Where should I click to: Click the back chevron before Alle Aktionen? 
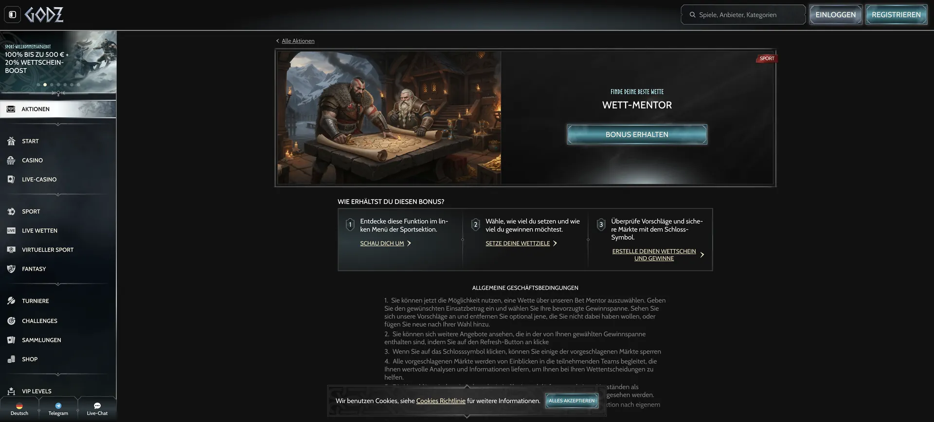[x=278, y=41]
